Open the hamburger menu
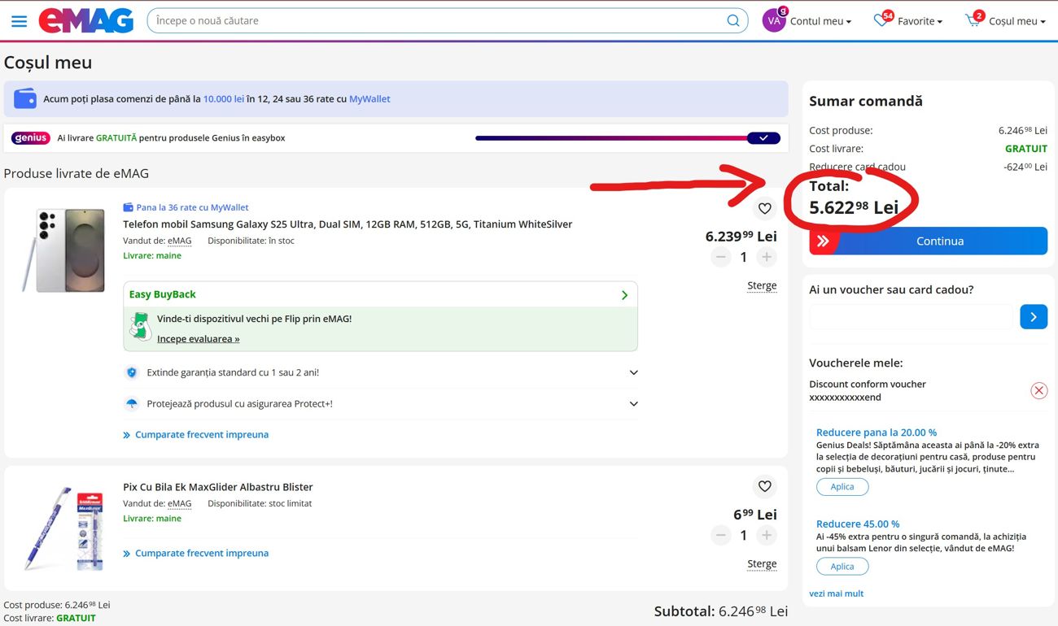1058x626 pixels. pyautogui.click(x=19, y=21)
